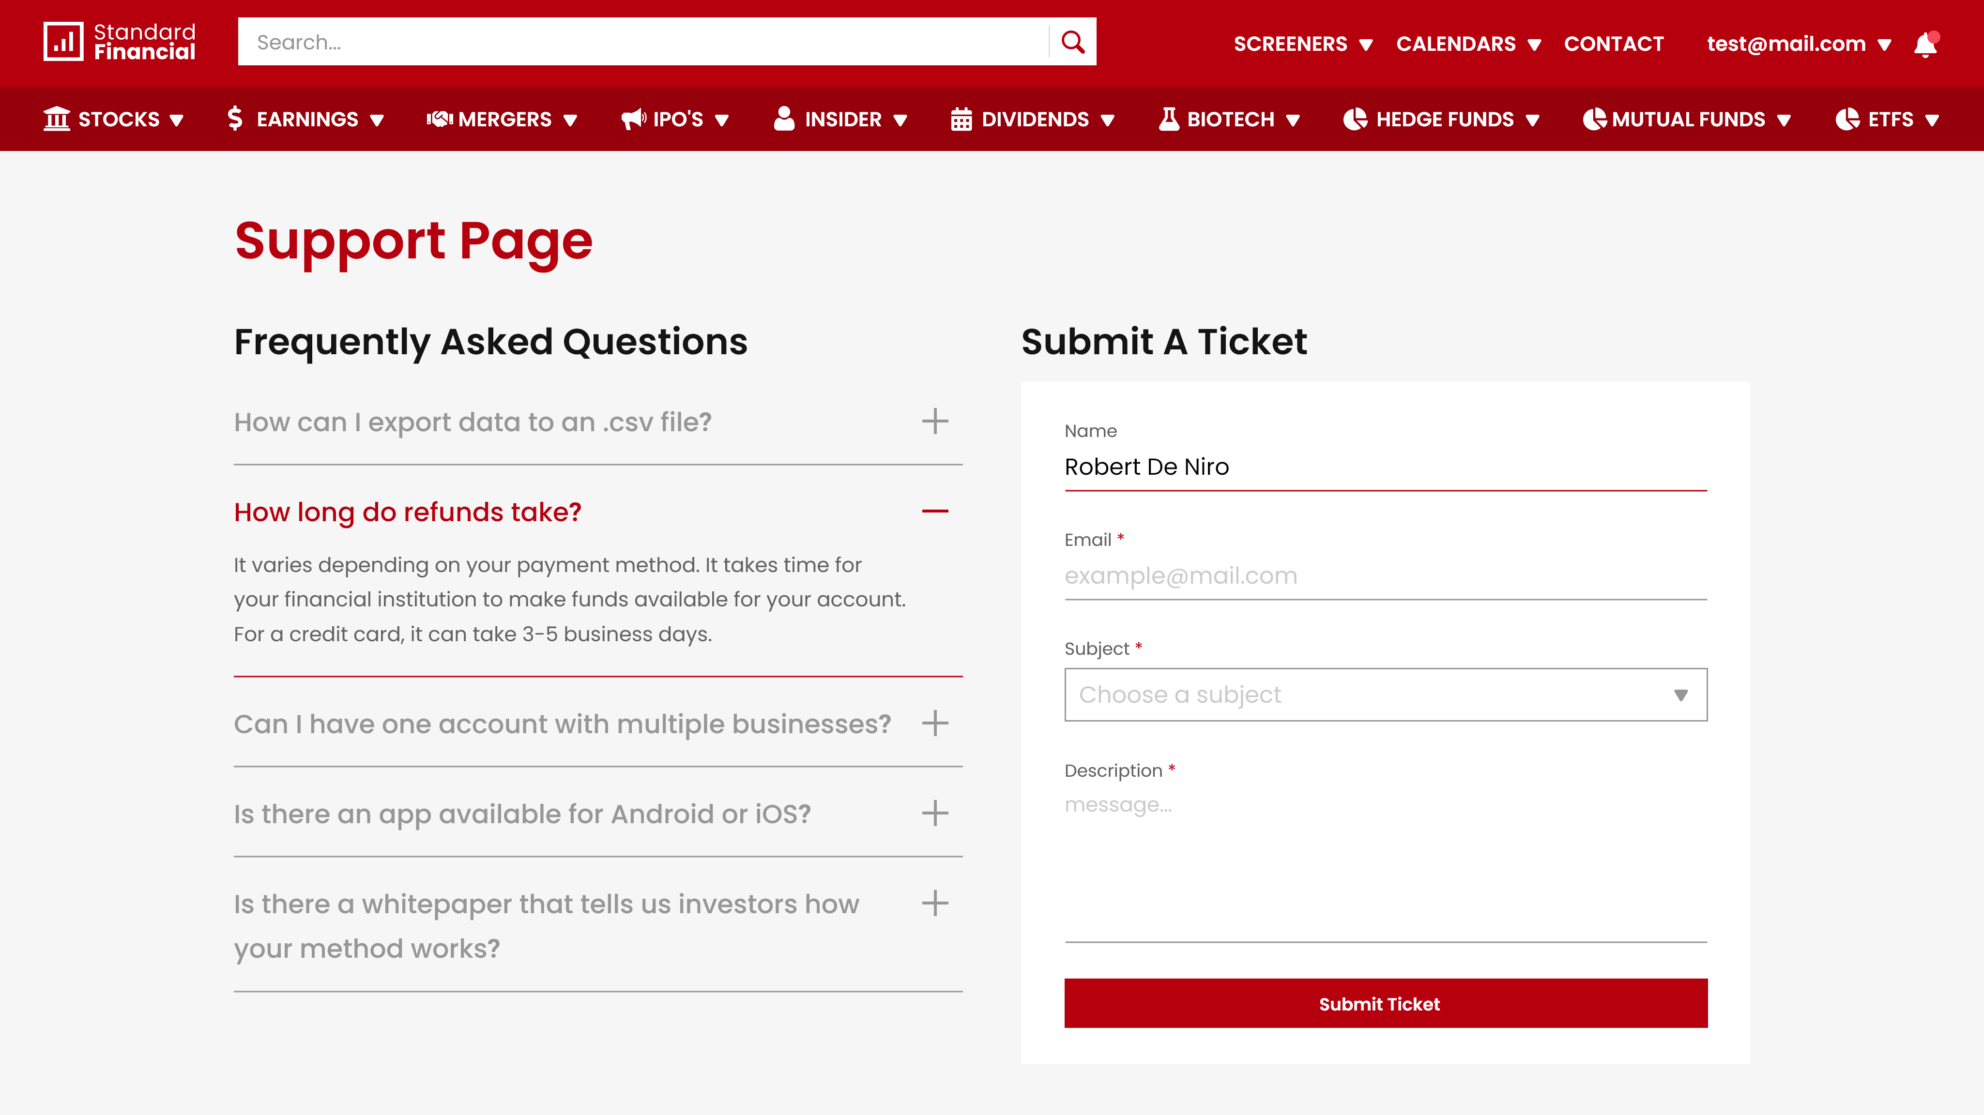
Task: Click the Android or iOS app question
Action: click(x=522, y=814)
